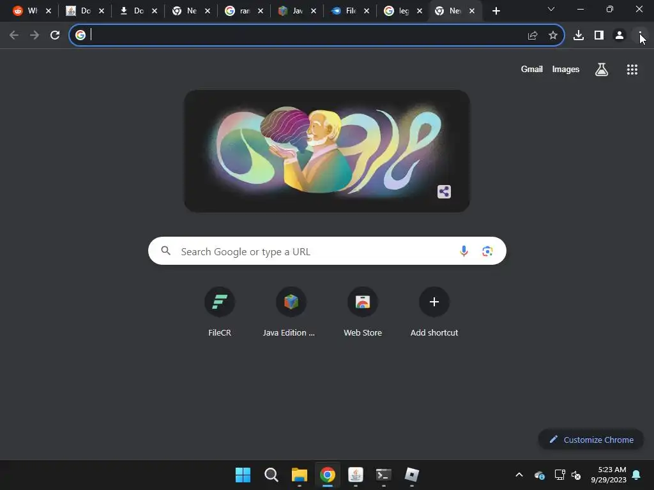
Task: Reload the current page
Action: coord(55,36)
